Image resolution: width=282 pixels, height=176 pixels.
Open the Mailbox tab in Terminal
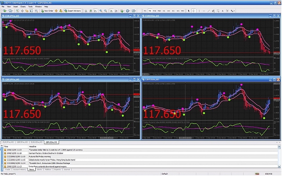(x=48, y=170)
